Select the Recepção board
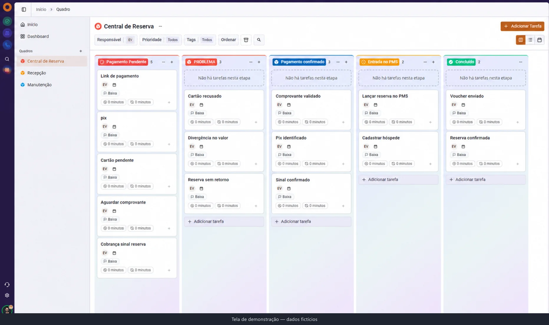The image size is (549, 325). [52, 73]
